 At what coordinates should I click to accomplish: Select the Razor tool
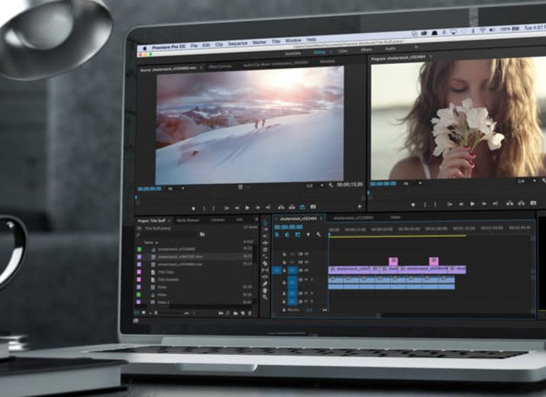265,263
